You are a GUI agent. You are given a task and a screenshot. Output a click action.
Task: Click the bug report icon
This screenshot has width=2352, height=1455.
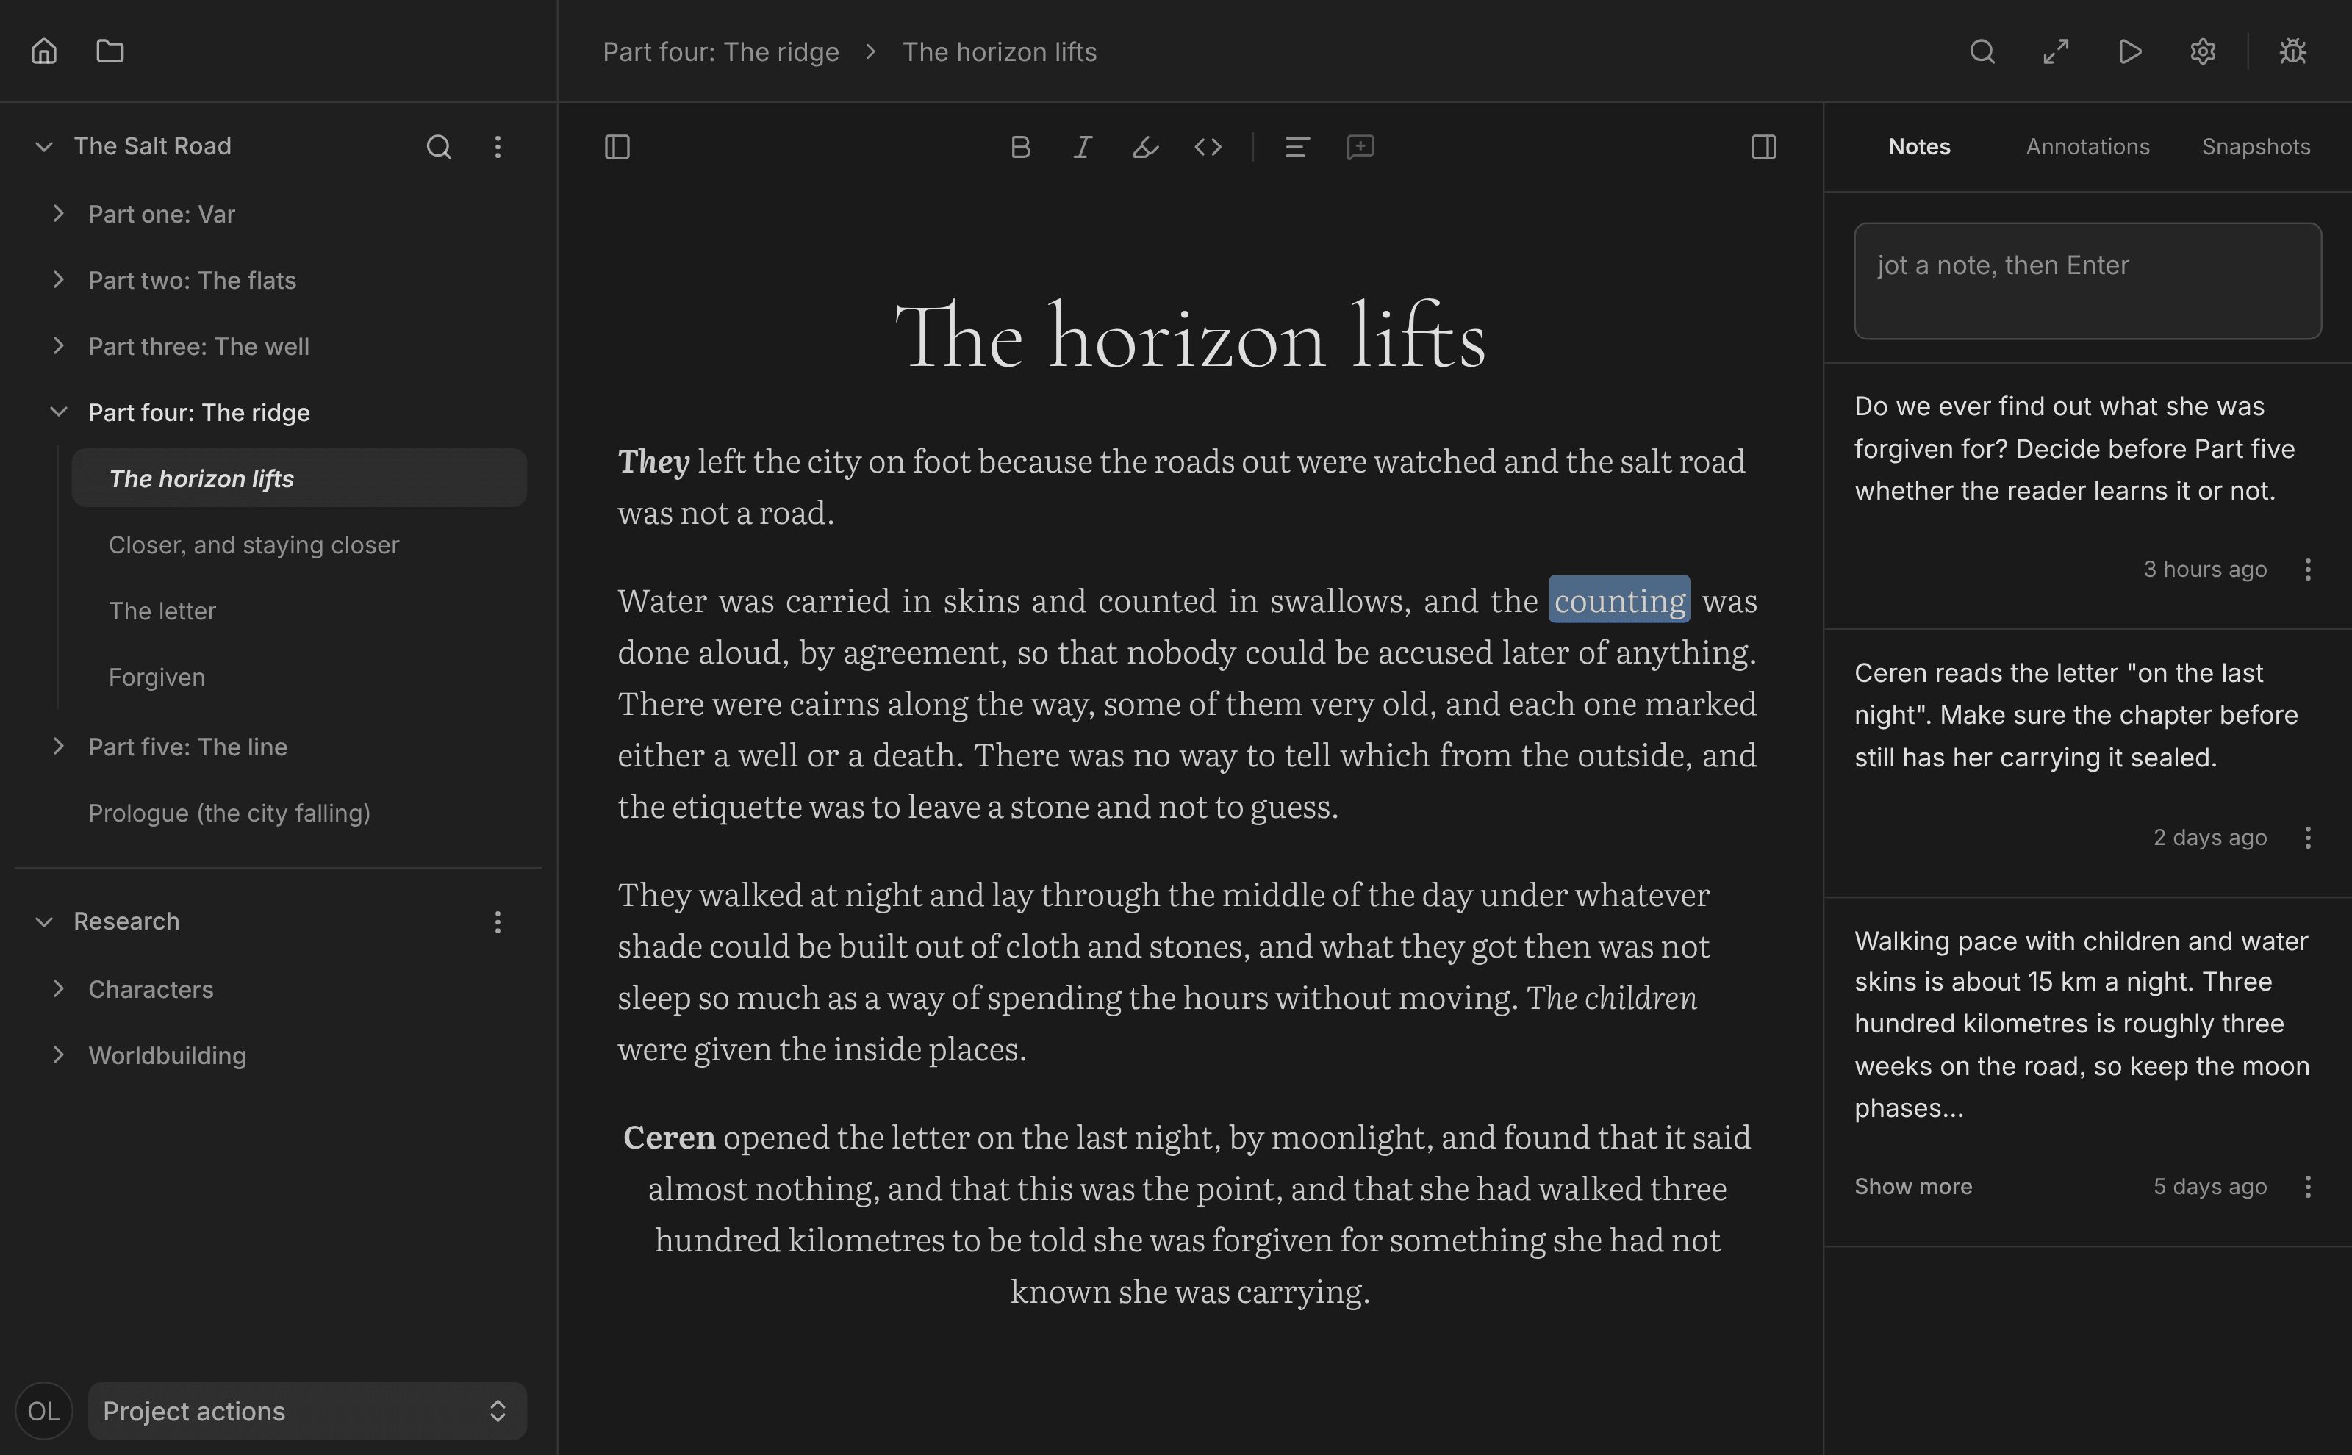pos(2293,51)
